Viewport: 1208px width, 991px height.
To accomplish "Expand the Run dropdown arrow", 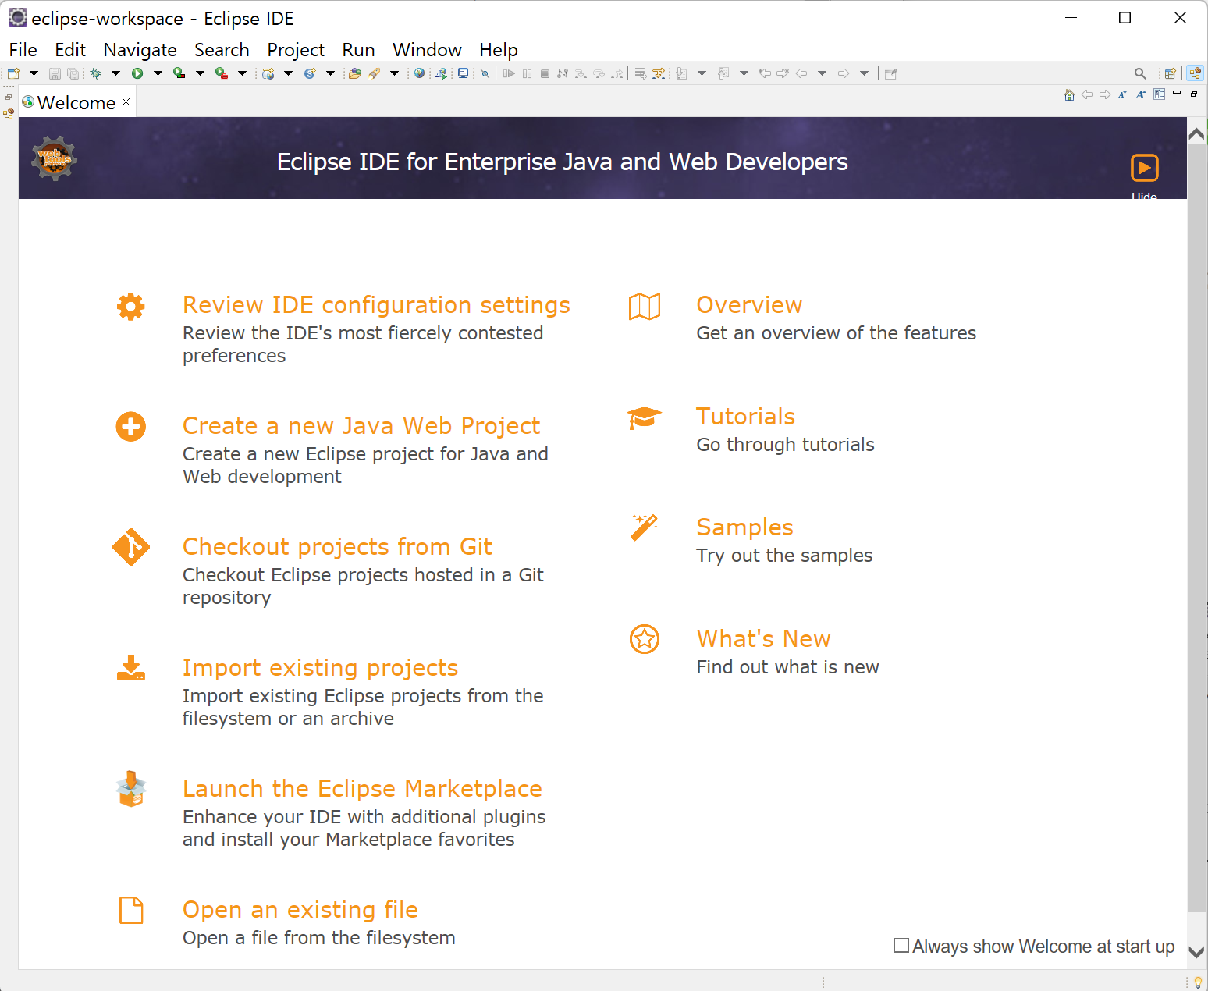I will point(158,73).
